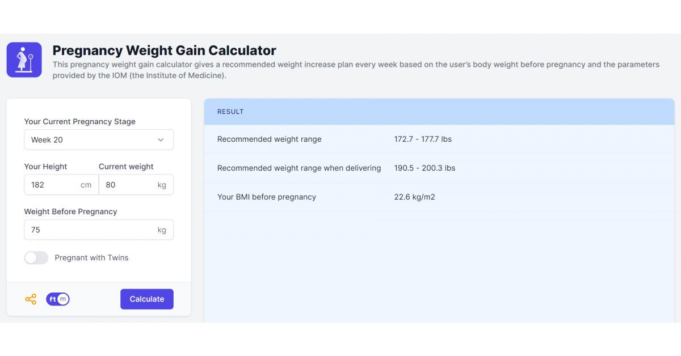Click the kg unit beside Current weight
The width and height of the screenshot is (681, 356).
[162, 185]
